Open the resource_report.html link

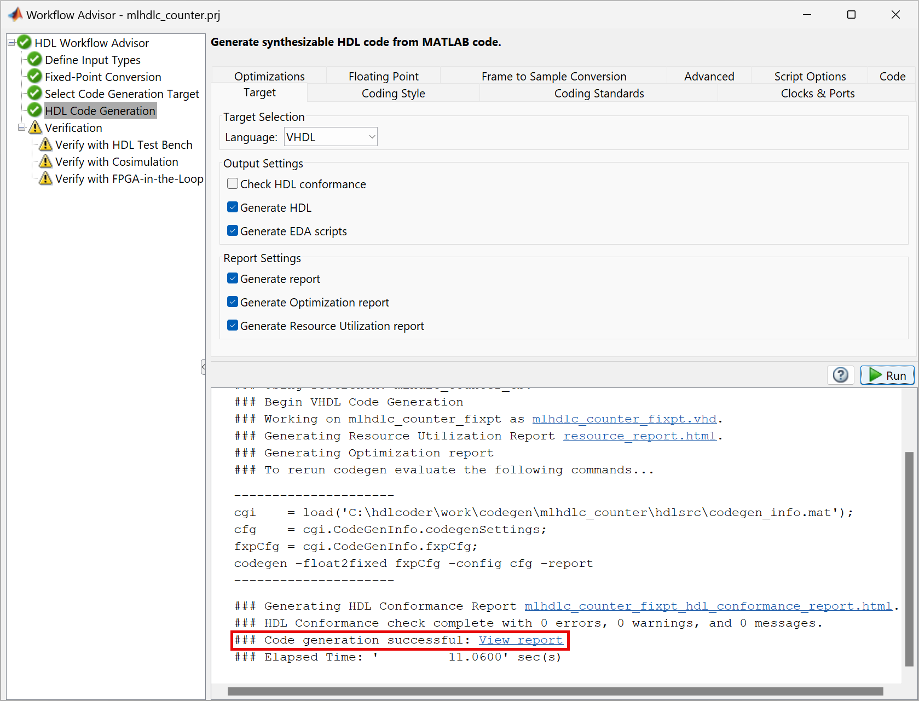[x=639, y=436]
